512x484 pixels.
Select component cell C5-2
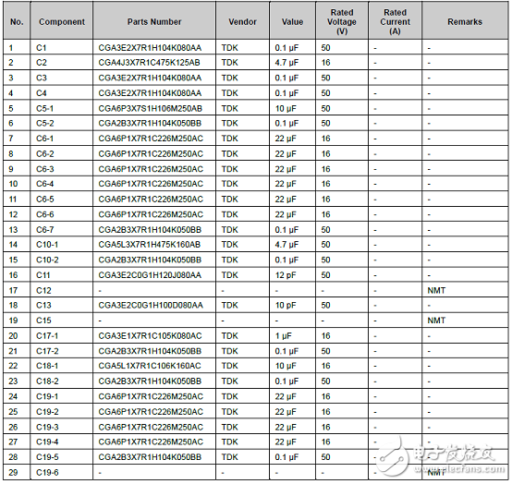62,123
